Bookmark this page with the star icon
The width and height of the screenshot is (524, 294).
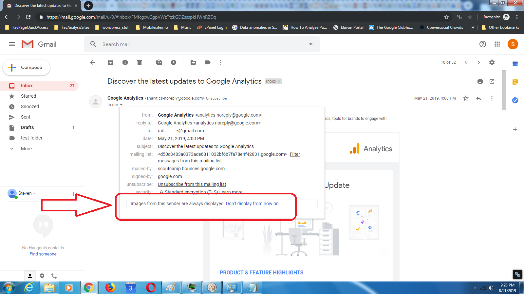[446, 17]
